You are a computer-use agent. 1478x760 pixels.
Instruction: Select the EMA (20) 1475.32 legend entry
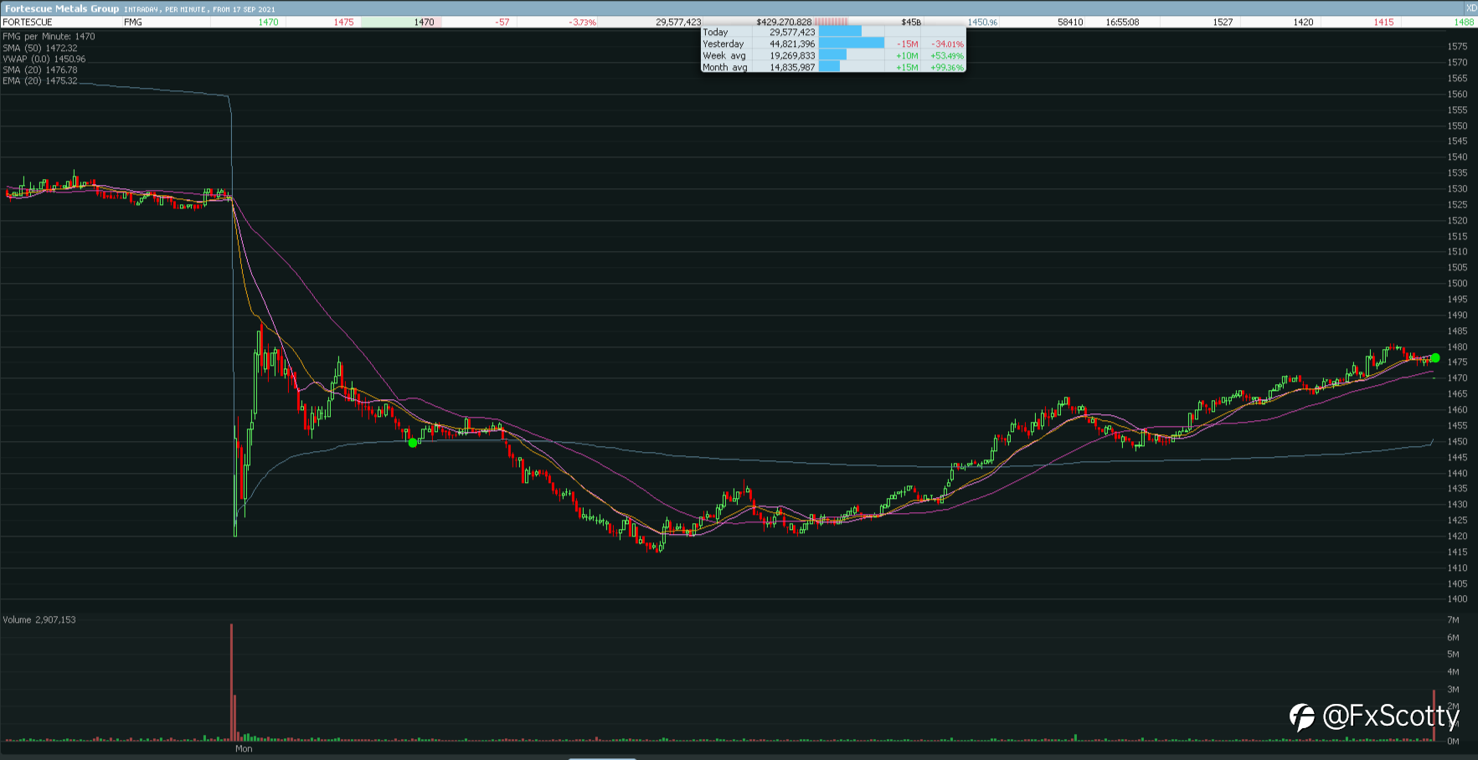click(40, 80)
